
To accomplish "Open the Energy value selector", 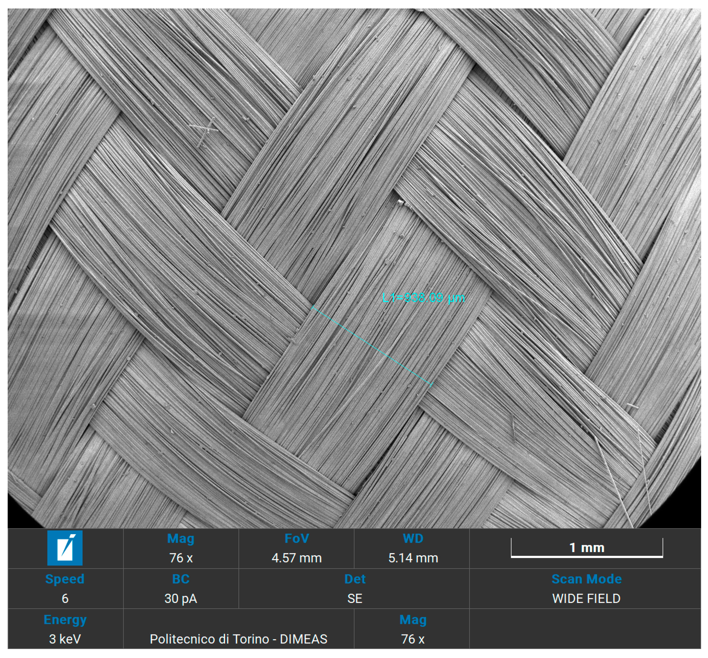I will coord(65,619).
